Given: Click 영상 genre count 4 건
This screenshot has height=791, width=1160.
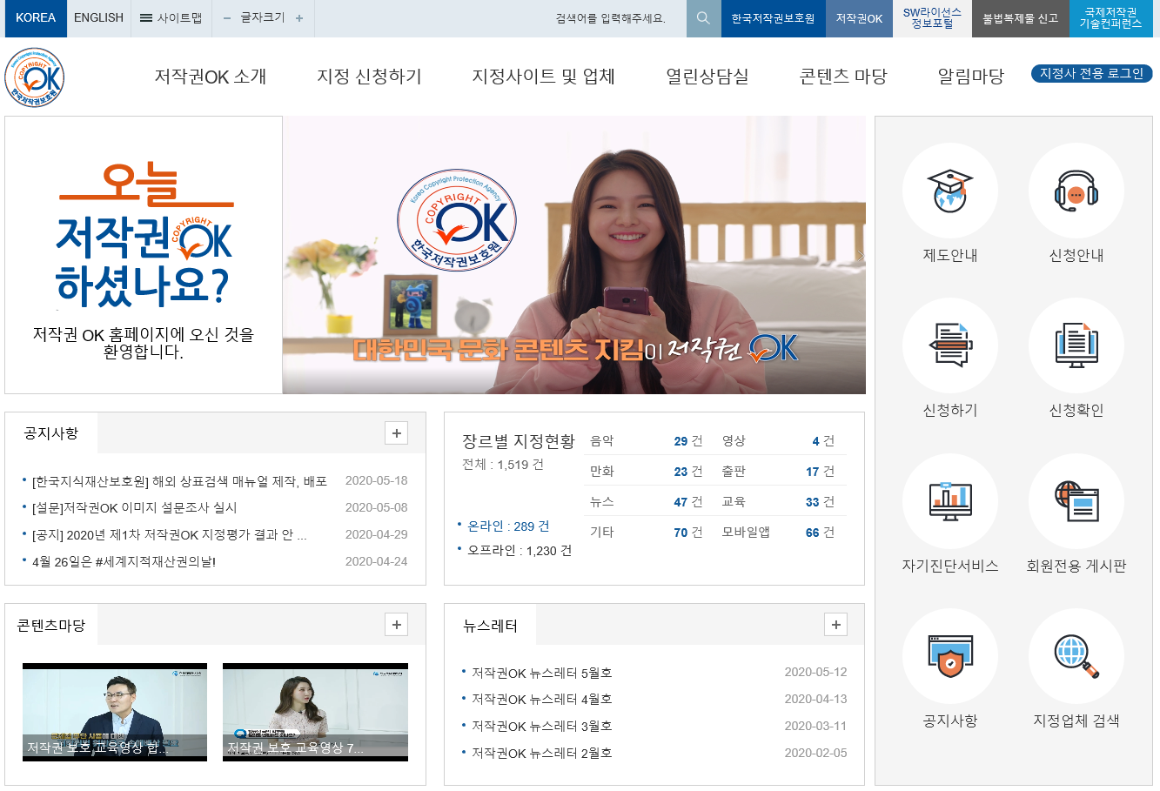Looking at the screenshot, I should coord(823,441).
